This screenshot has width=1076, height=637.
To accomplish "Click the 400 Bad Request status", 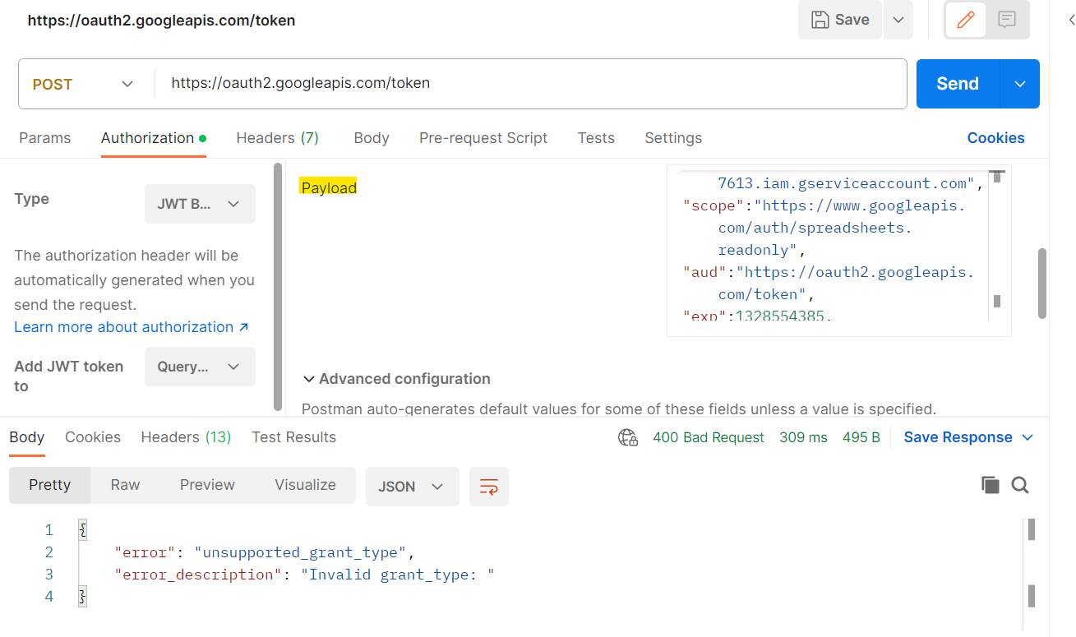I will click(709, 437).
